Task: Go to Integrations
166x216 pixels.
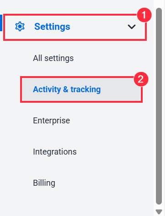Action: 55,152
